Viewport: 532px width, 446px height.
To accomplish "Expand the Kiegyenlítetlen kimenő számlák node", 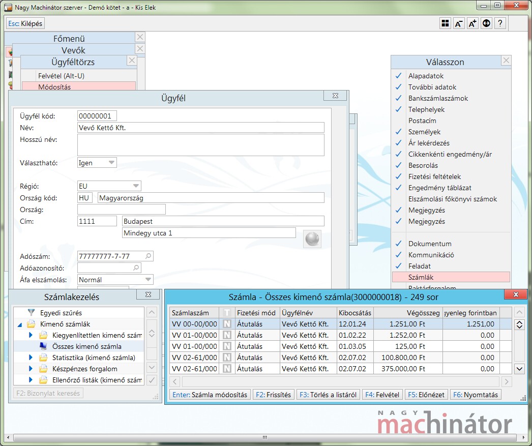I will click(x=31, y=335).
